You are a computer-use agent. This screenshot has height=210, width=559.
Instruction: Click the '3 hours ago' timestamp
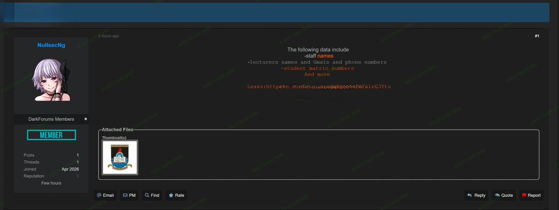tap(109, 36)
